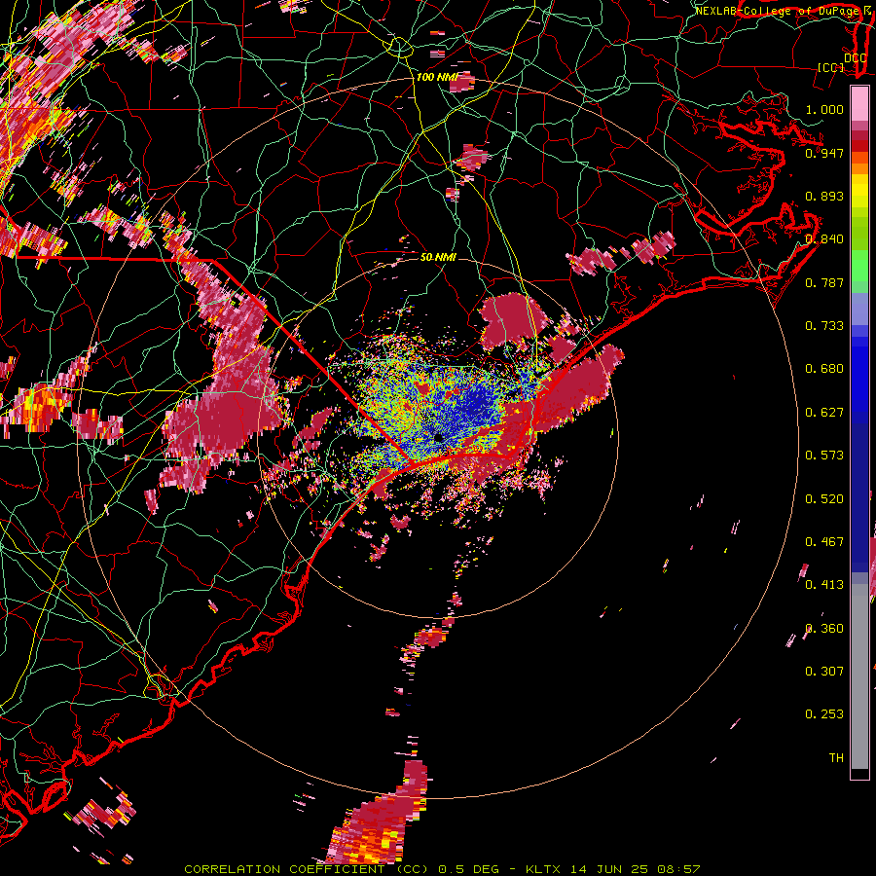This screenshot has height=876, width=876.
Task: Click the yellow 0.893 color band
Action: [x=859, y=191]
